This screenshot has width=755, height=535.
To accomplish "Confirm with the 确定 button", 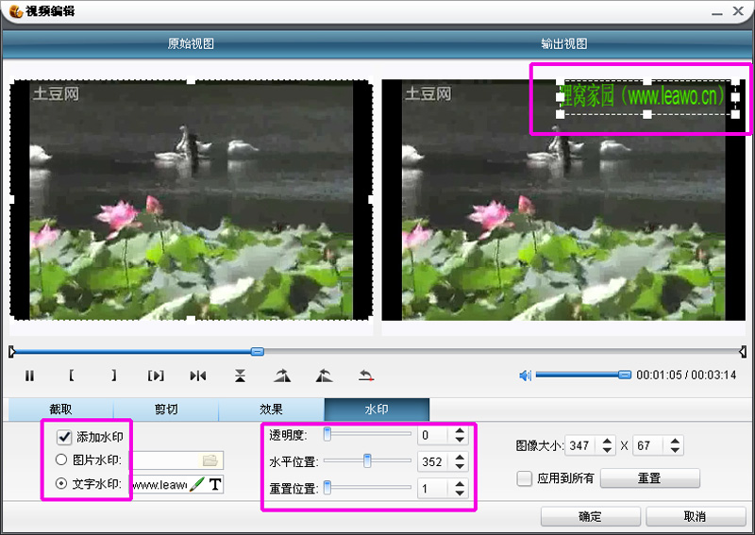I will (x=591, y=516).
